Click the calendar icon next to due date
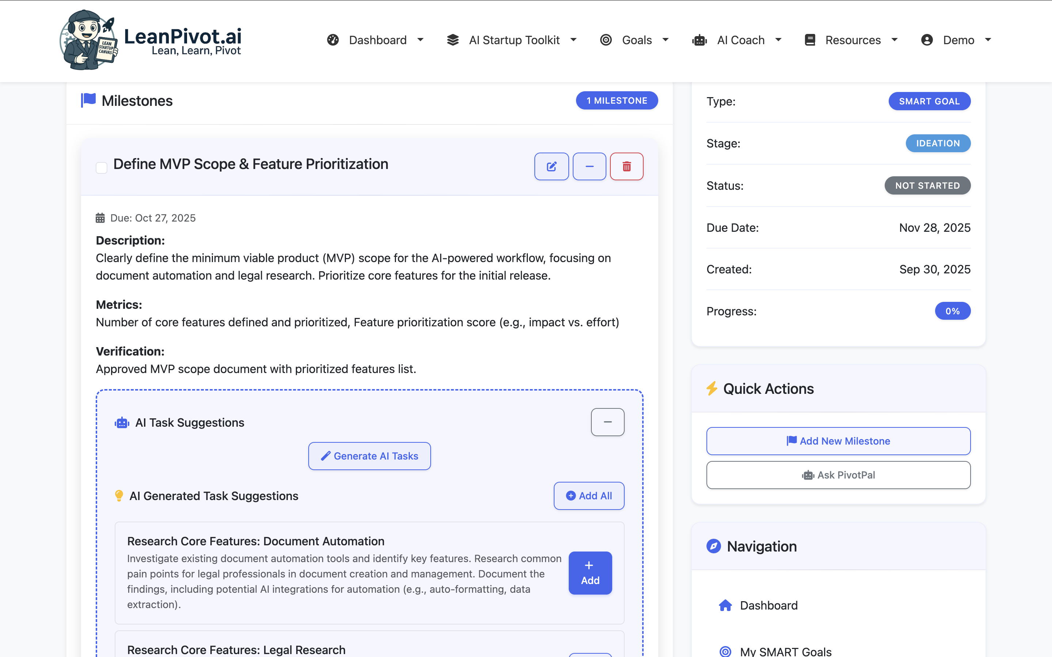 pyautogui.click(x=101, y=217)
